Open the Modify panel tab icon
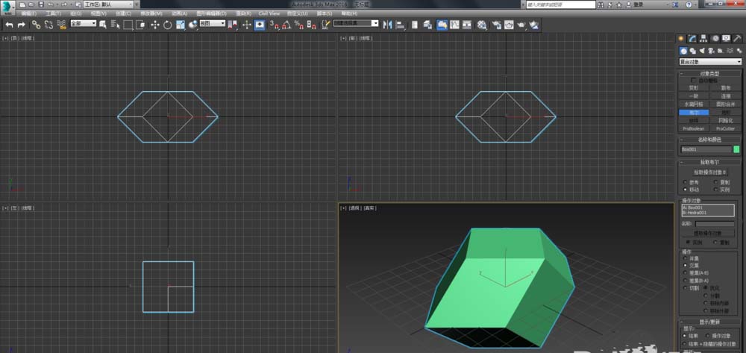Viewport: 746px width, 353px height. pos(692,38)
